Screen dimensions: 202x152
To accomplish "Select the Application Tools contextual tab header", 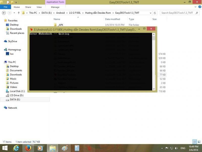I will coord(55,2).
